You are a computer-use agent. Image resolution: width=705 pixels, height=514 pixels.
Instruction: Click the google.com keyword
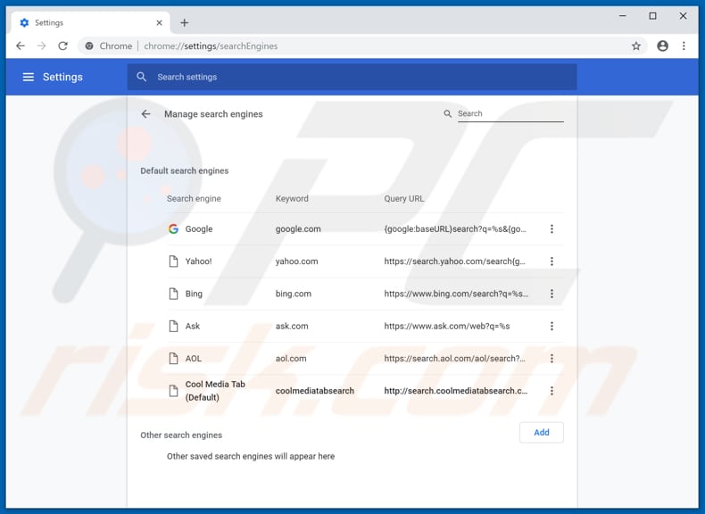[298, 229]
